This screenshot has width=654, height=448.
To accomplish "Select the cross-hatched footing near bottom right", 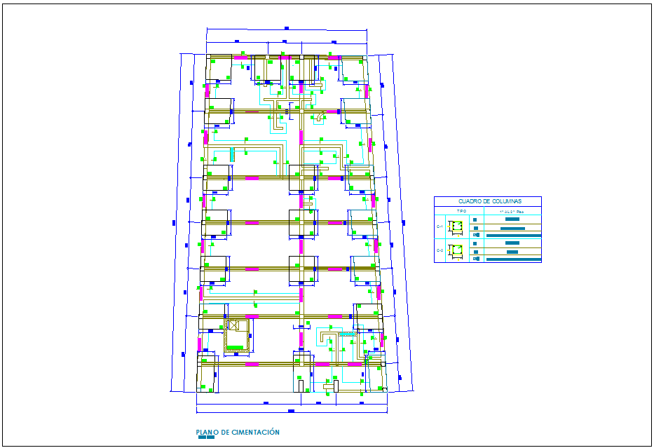I will 347,334.
